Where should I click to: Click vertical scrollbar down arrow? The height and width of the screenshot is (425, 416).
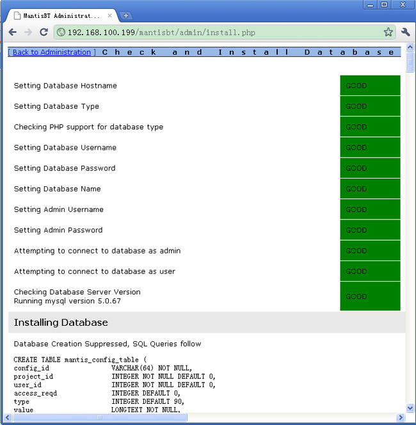point(410,408)
